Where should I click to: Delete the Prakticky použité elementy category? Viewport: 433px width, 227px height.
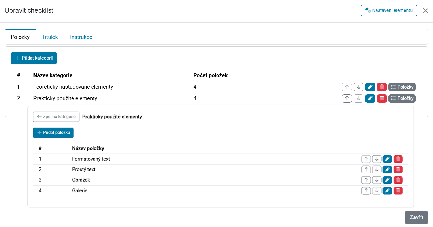382,98
